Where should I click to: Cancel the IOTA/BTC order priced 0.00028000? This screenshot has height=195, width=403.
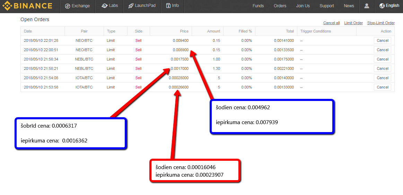383,78
